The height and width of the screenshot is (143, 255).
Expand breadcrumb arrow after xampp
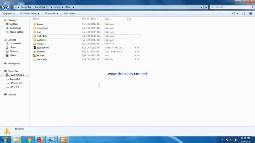[63, 7]
